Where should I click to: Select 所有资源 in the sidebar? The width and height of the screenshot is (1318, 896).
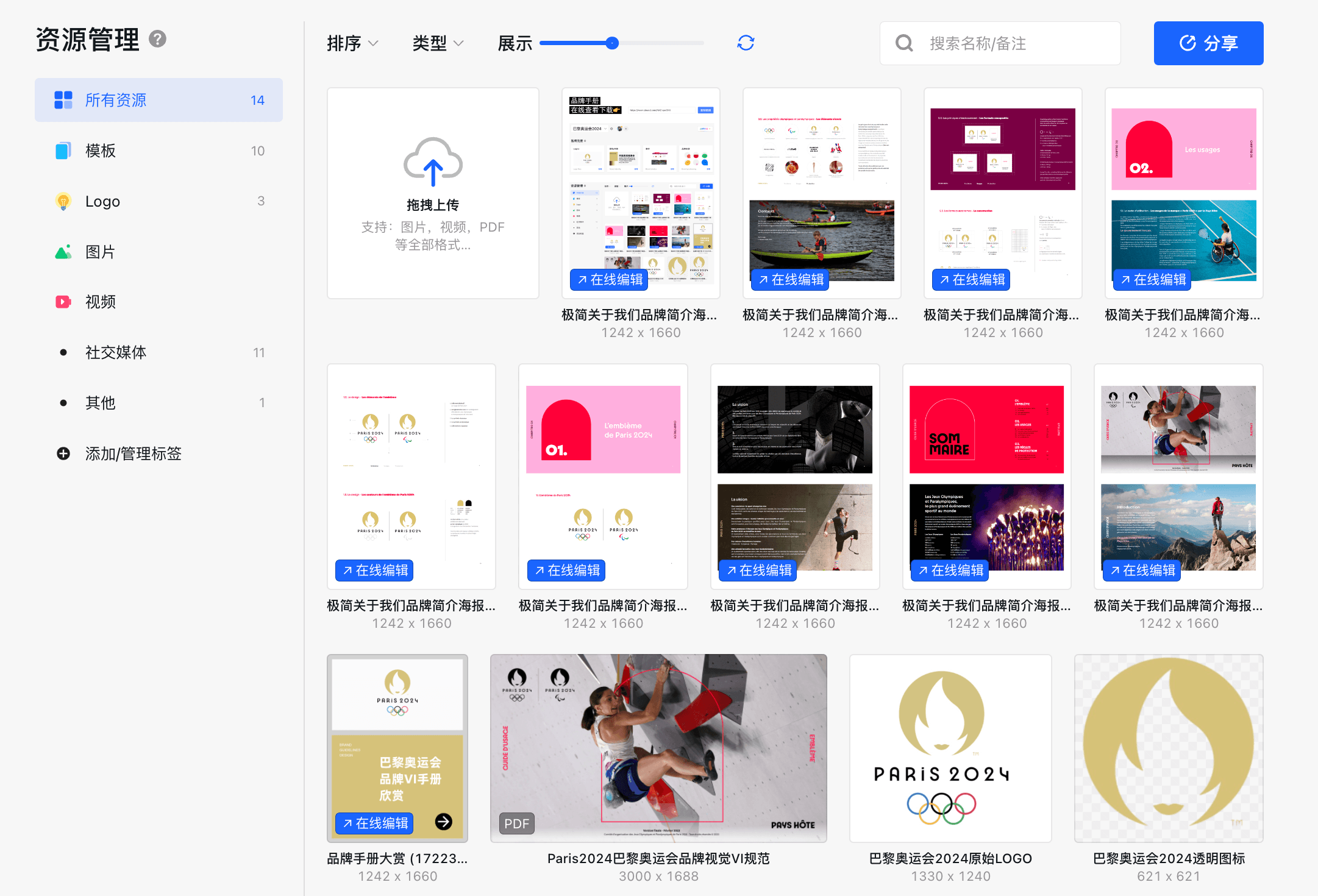tap(159, 100)
